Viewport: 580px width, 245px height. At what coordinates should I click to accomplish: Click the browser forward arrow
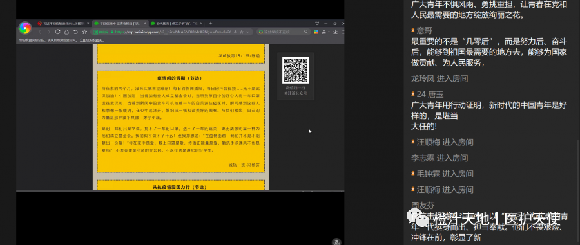point(49,32)
